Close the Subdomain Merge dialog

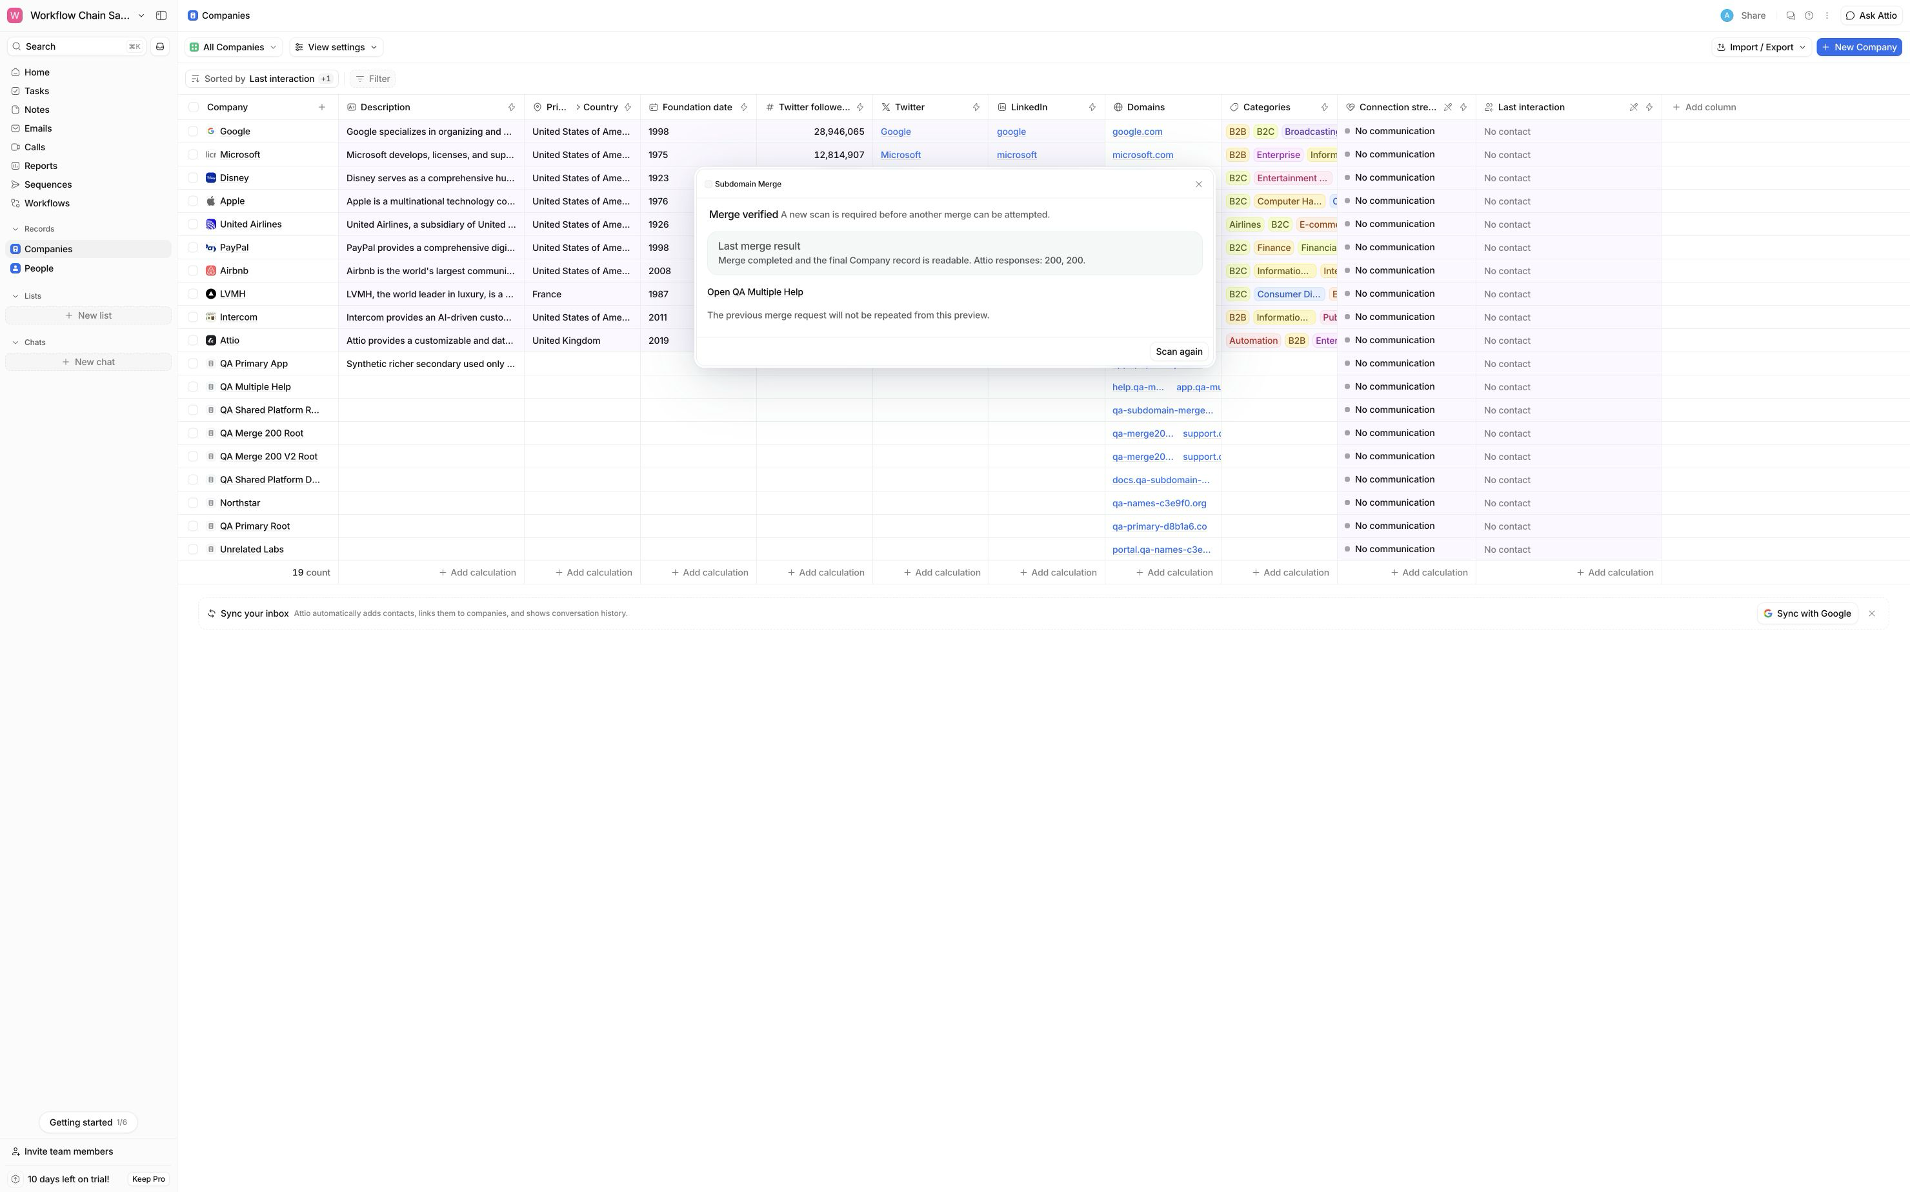coord(1199,184)
